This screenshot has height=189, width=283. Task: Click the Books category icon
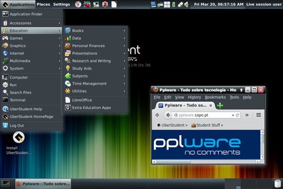click(x=67, y=31)
